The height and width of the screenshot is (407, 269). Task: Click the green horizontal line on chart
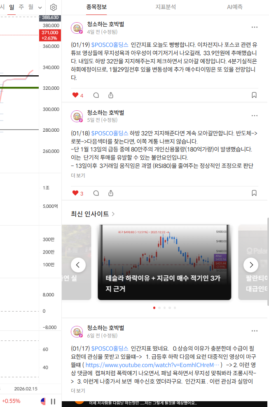[19, 88]
